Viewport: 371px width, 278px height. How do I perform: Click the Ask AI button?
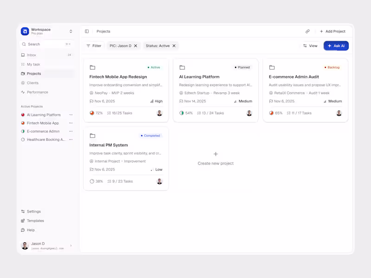336,46
